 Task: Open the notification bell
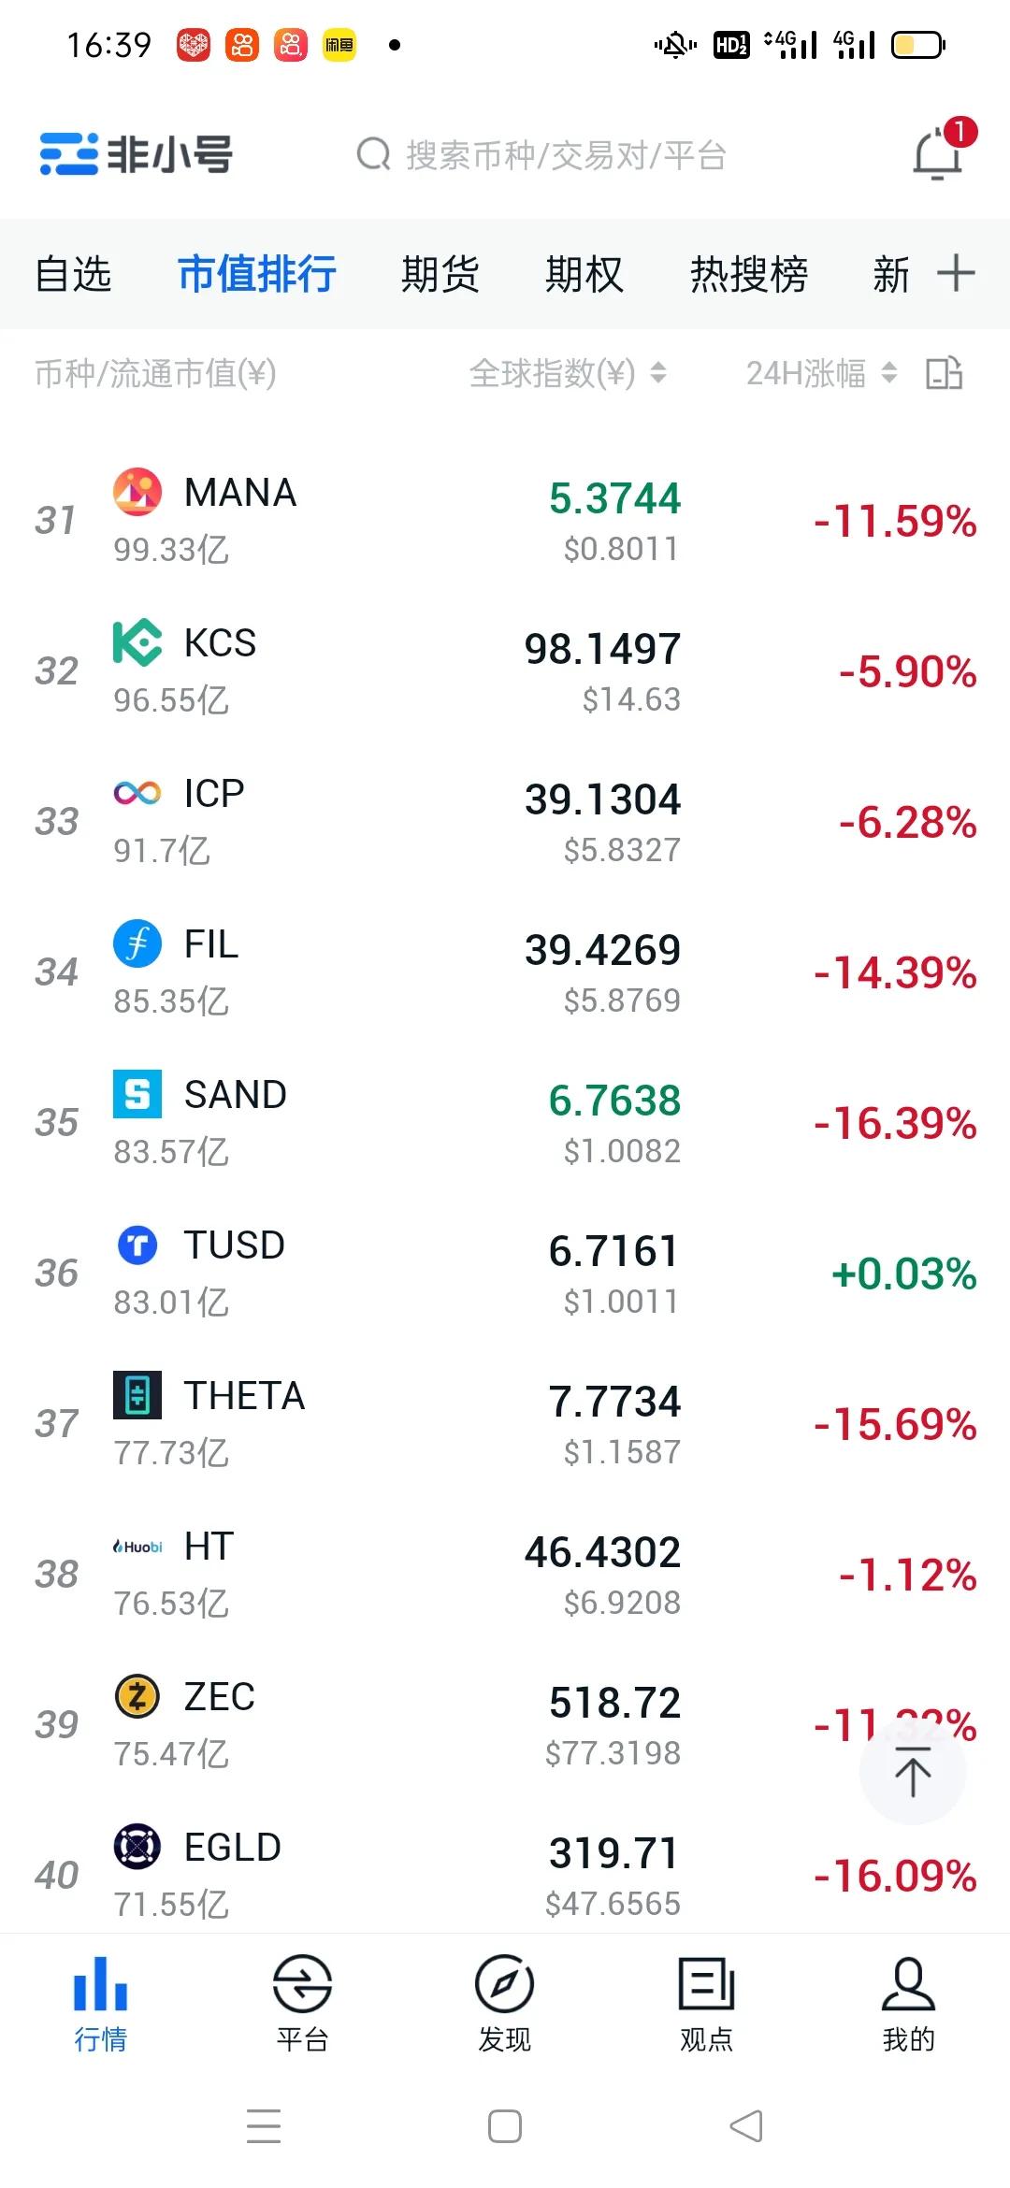point(938,154)
